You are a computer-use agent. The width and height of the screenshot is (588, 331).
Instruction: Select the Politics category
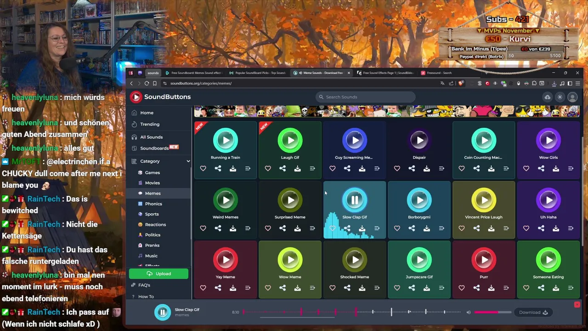[x=153, y=235]
